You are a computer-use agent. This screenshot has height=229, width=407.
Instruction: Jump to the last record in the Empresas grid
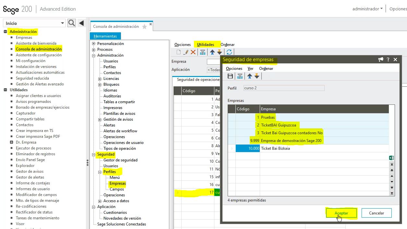pos(392,193)
